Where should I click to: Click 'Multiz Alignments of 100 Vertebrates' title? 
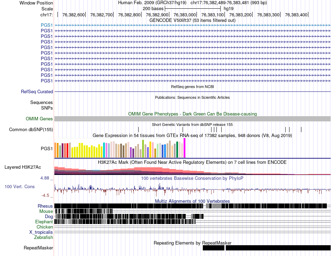point(192,201)
